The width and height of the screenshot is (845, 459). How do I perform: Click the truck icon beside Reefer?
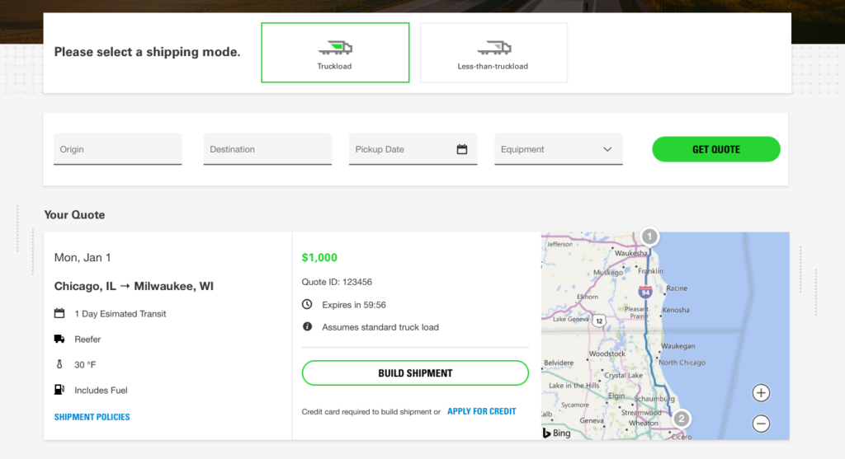pyautogui.click(x=59, y=339)
